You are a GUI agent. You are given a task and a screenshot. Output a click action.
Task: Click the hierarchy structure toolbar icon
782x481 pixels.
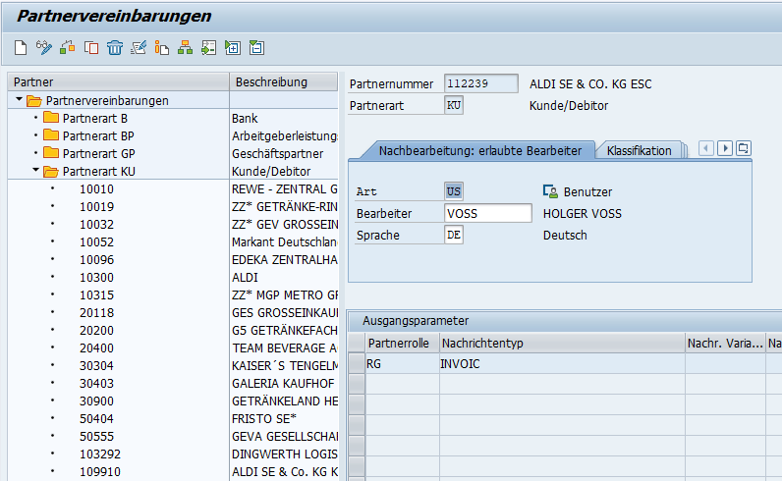[x=186, y=47]
